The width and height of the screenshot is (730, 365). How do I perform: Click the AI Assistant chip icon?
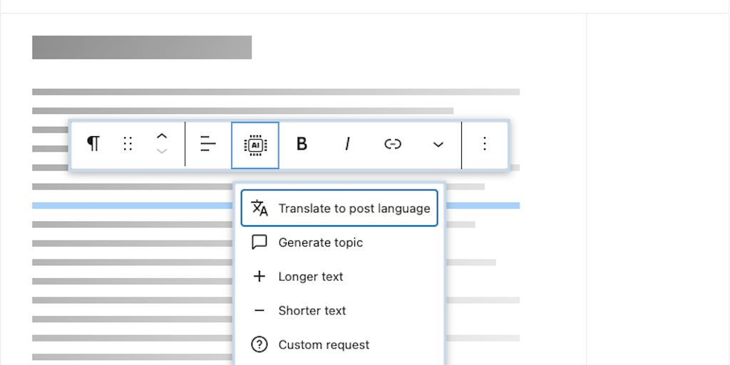(x=255, y=145)
